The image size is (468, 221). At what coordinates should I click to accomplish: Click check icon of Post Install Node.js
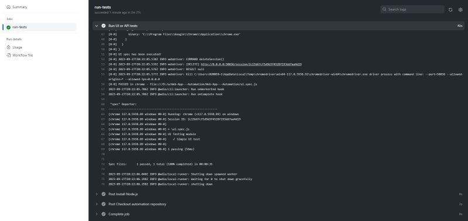104,194
